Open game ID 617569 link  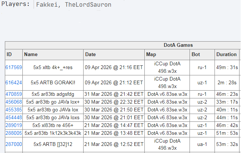point(14,68)
